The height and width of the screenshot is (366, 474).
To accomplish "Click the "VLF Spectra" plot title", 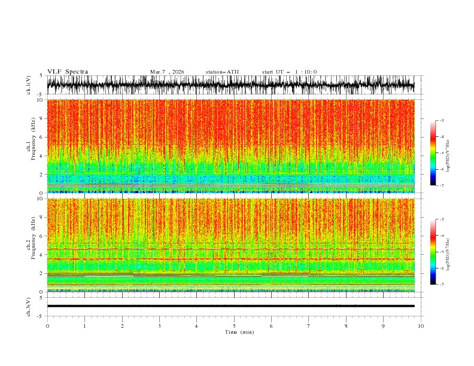I will coord(68,72).
